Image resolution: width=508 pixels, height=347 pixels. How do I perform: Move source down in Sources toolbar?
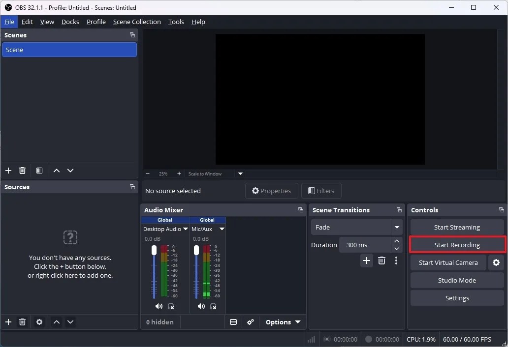pos(70,322)
